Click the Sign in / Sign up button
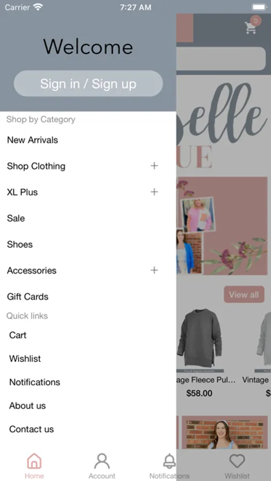The height and width of the screenshot is (481, 271). click(88, 83)
